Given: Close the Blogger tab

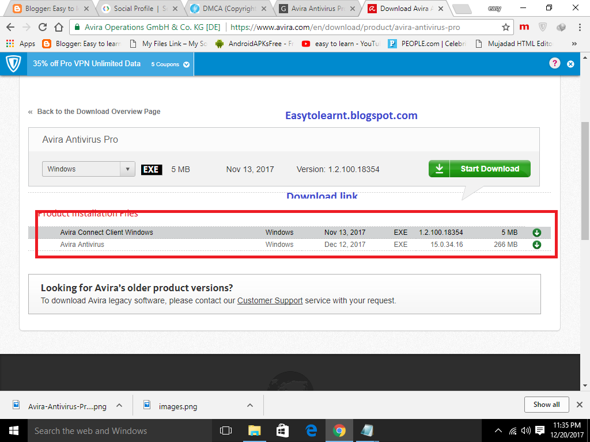Looking at the screenshot, I should (86, 8).
